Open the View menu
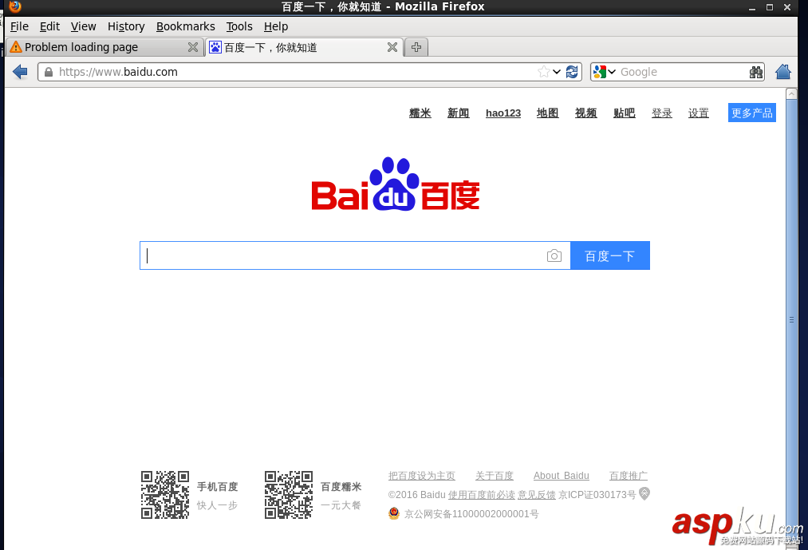Screen dimensions: 808x550 [x=84, y=26]
